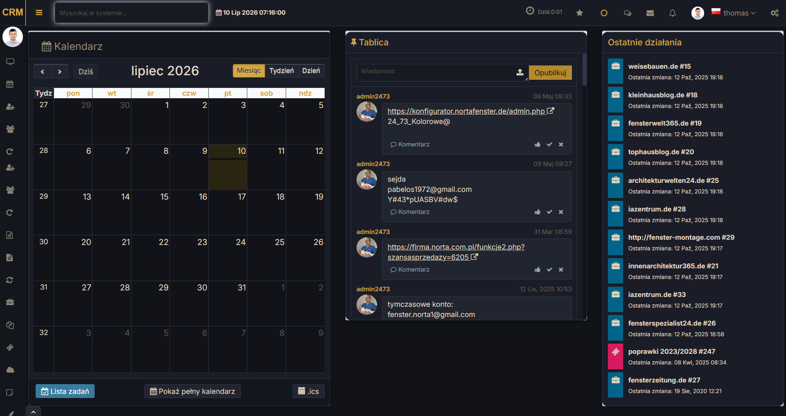Click the CRM logo
786x416 pixels.
tap(13, 12)
